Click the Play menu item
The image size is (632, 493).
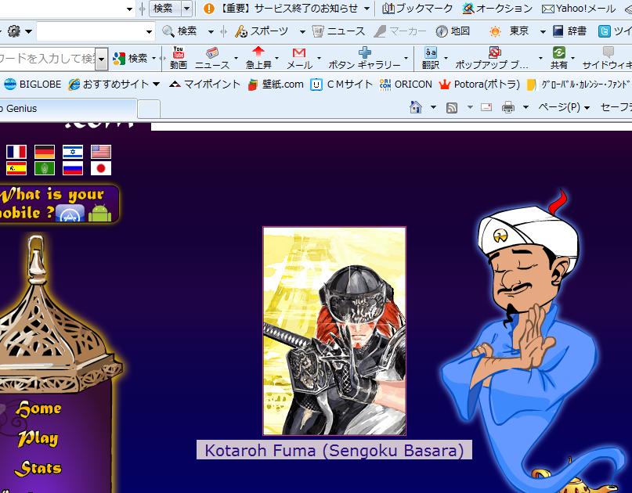click(x=38, y=438)
